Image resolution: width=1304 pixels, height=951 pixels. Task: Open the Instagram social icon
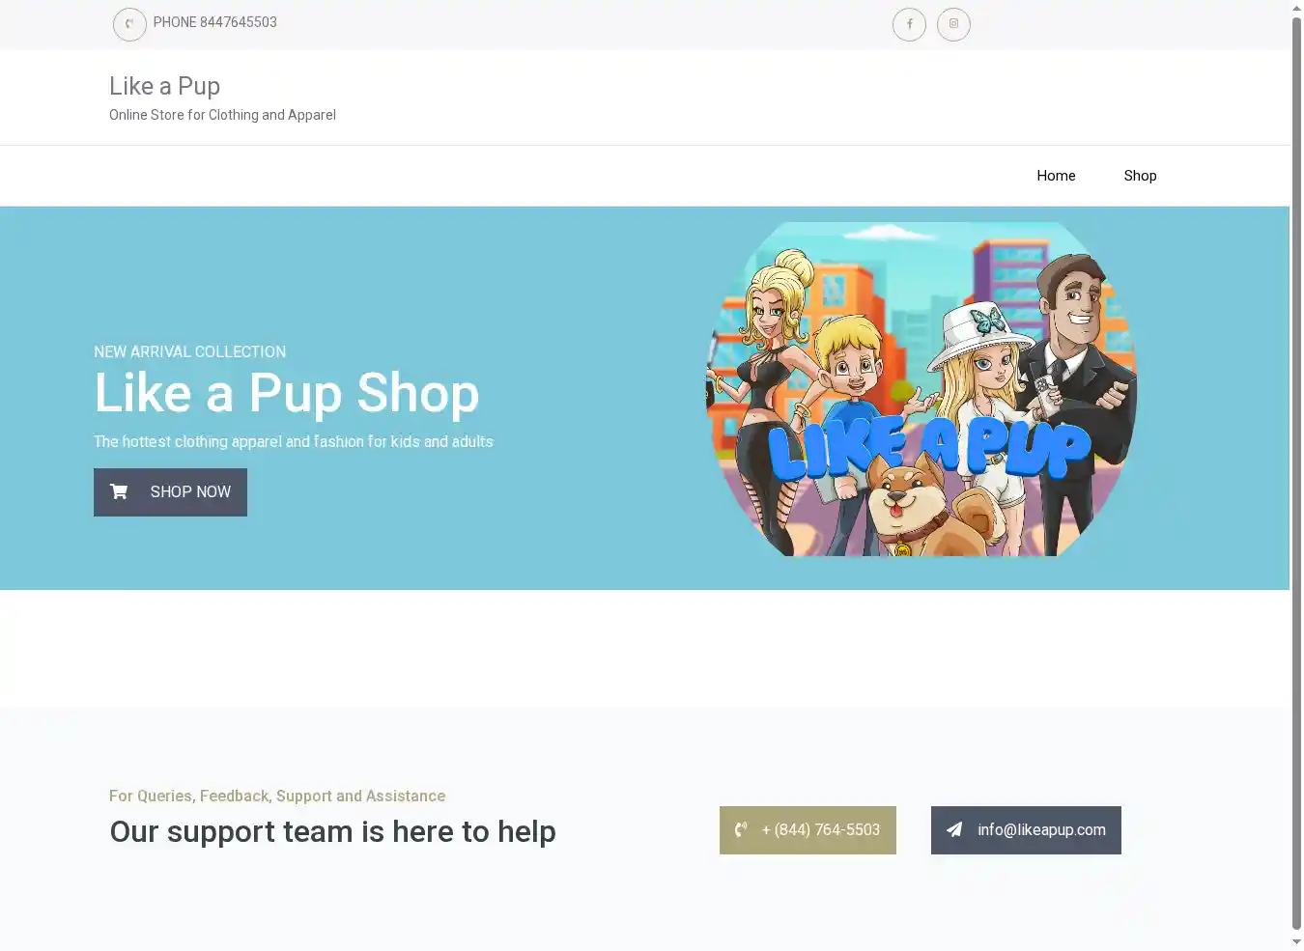coord(953,24)
